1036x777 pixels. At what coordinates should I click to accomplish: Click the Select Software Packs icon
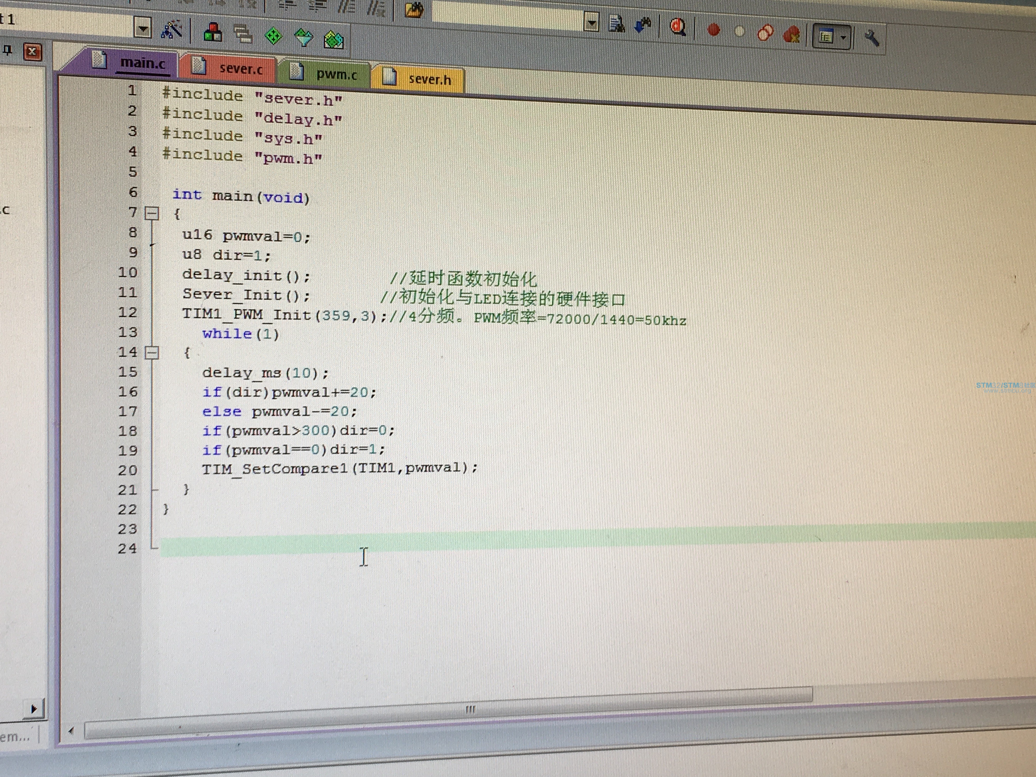tap(303, 37)
